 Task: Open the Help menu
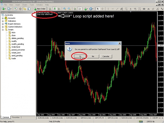(x=47, y=5)
